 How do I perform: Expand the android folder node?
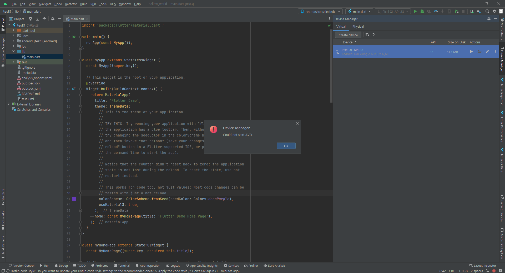pyautogui.click(x=13, y=41)
